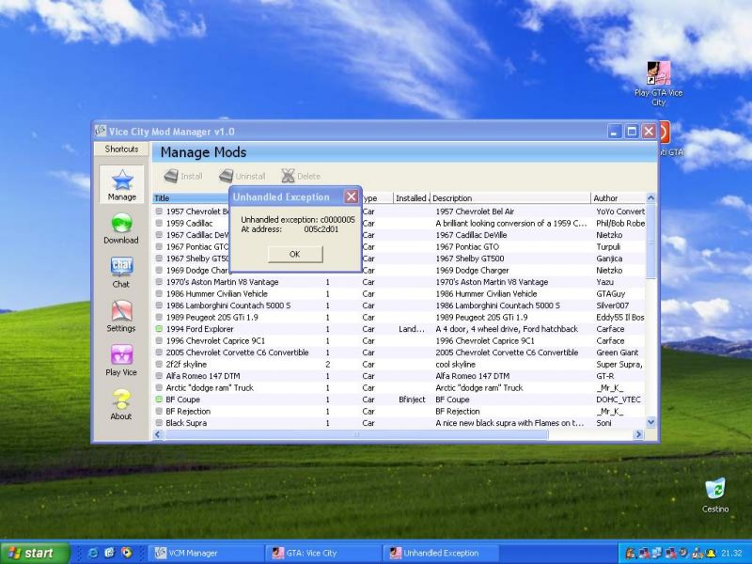Open the Settings shortcut in sidebar
This screenshot has height=564, width=752.
(121, 317)
